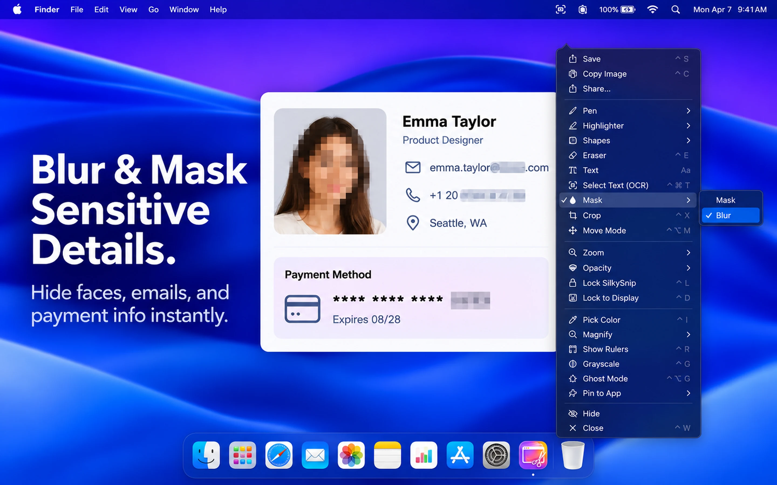Click the credit card icon under Payment Method

pyautogui.click(x=302, y=309)
